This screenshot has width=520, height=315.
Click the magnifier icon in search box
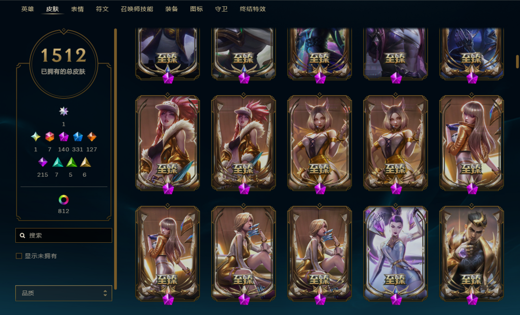(x=23, y=236)
